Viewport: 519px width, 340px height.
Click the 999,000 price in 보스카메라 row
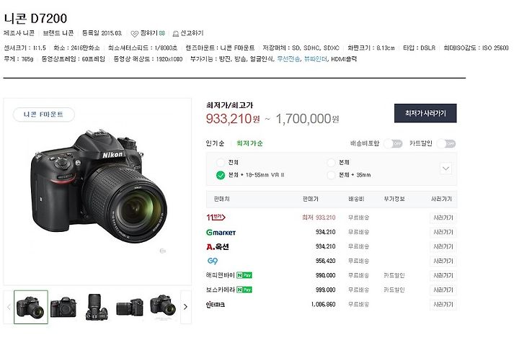pos(325,290)
